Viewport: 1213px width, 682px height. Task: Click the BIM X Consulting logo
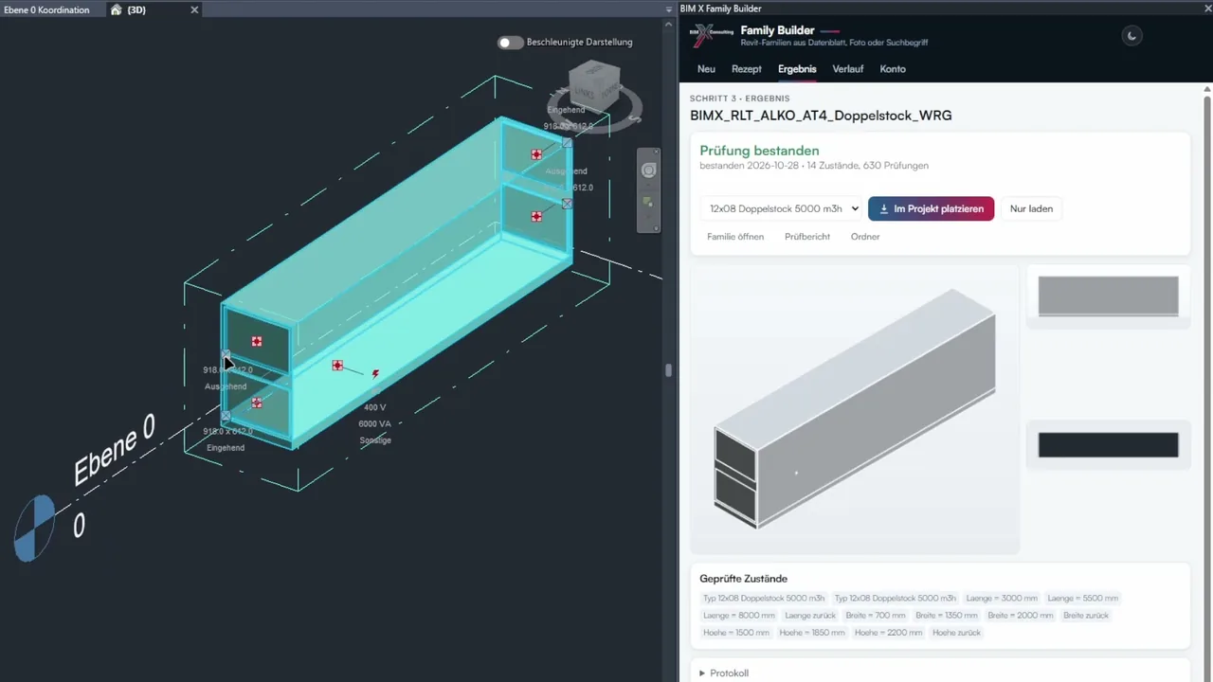[711, 36]
